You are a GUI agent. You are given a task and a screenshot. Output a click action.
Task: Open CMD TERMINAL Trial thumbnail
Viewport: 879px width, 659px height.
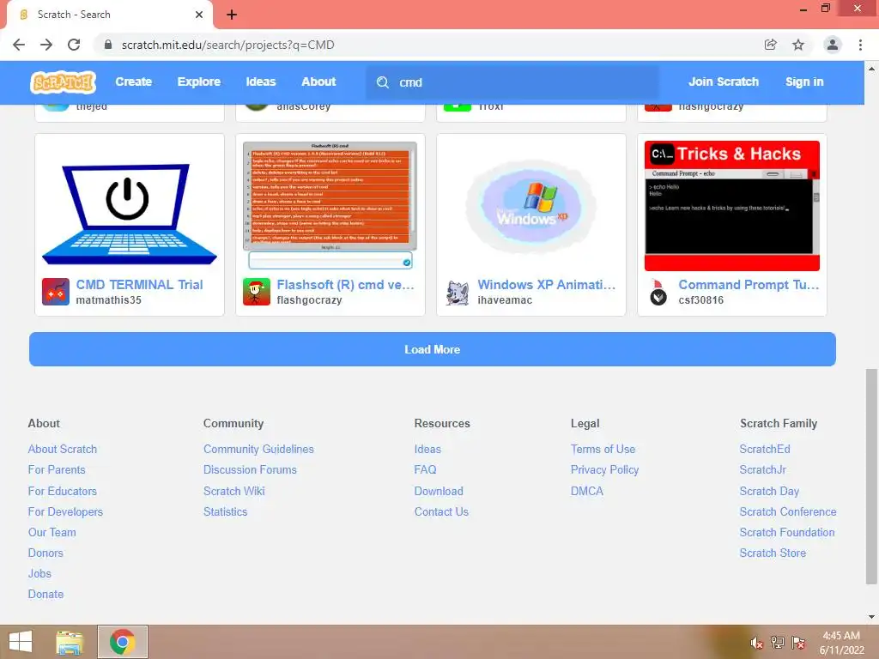tap(130, 206)
